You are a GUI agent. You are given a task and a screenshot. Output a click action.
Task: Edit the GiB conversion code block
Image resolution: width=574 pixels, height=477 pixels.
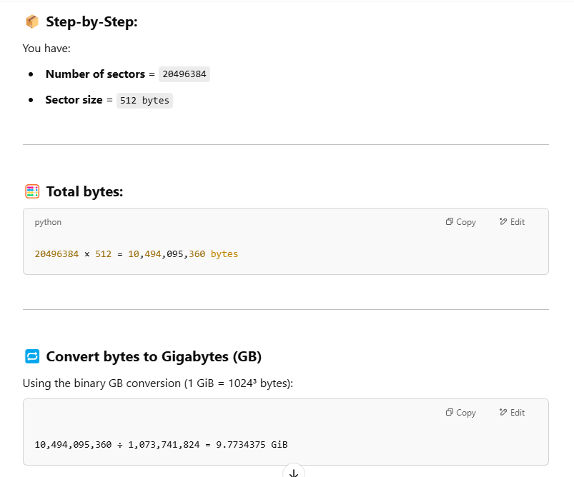coord(512,413)
